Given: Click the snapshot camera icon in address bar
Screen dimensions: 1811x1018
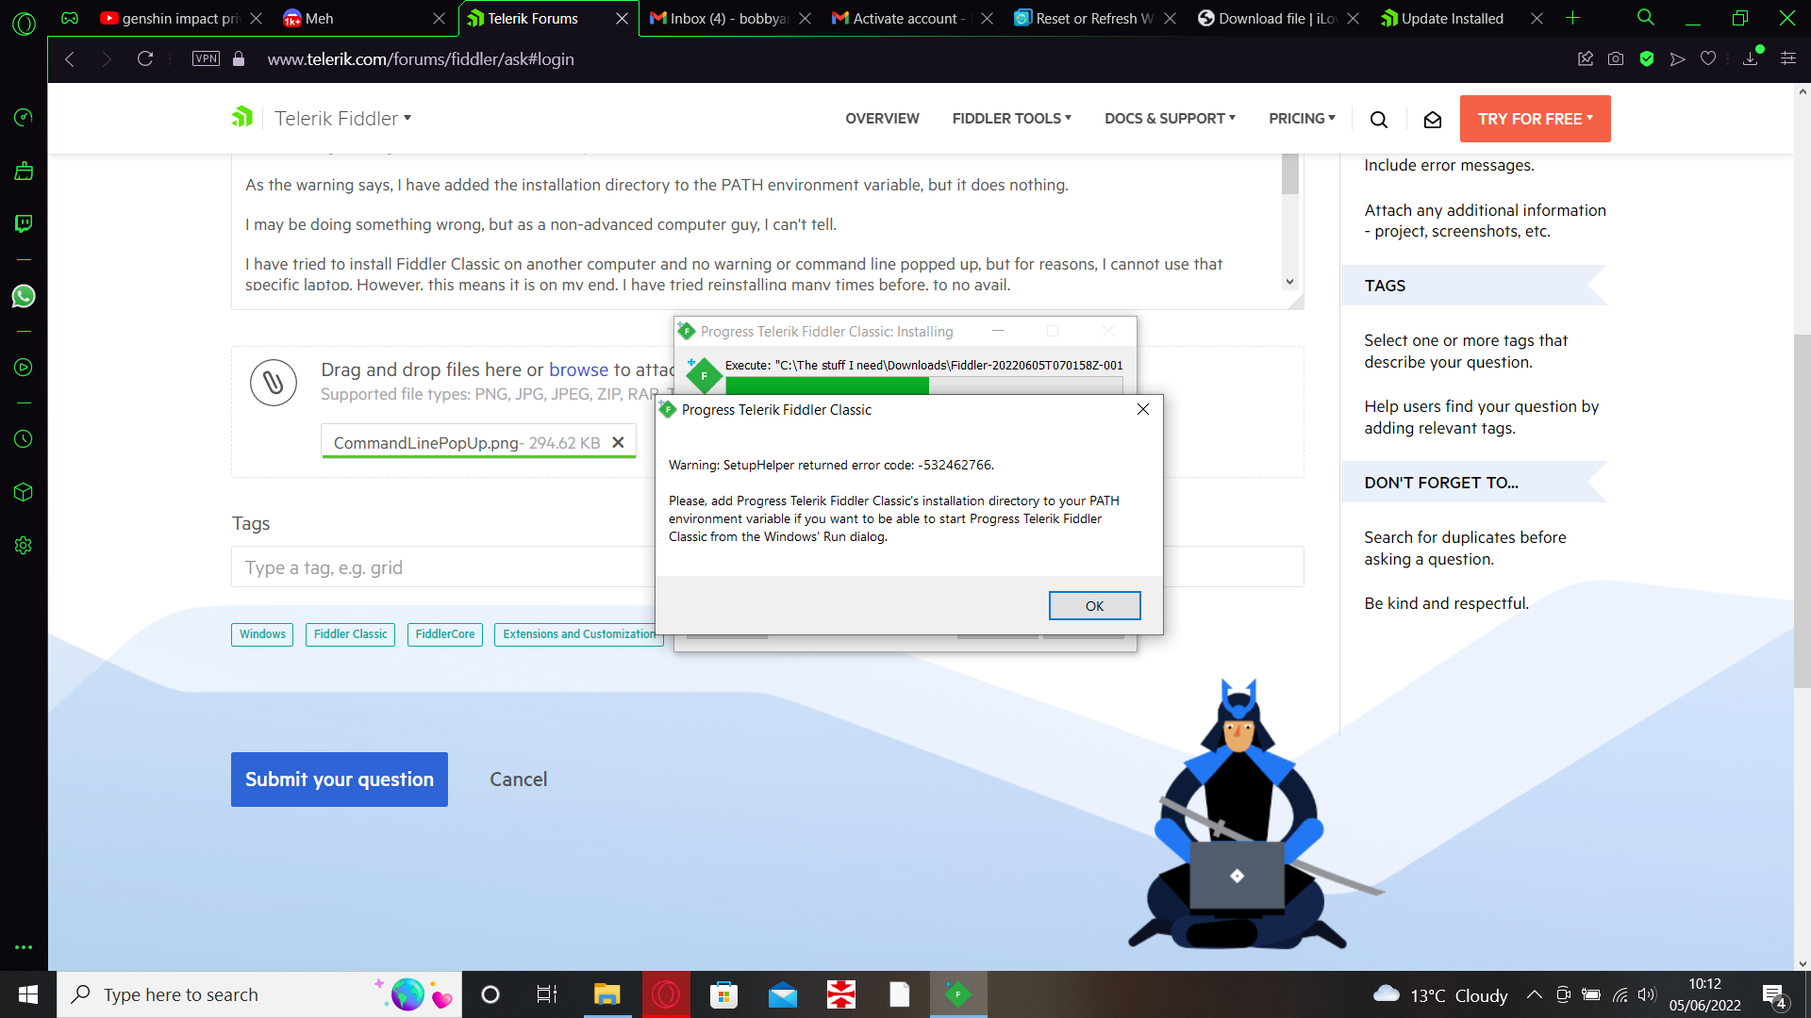Looking at the screenshot, I should [x=1616, y=59].
